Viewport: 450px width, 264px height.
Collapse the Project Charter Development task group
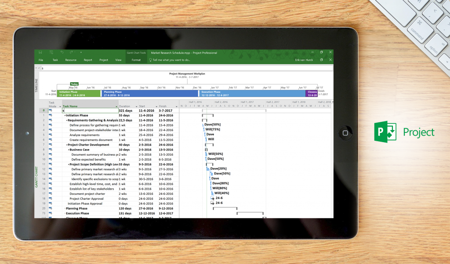pyautogui.click(x=66, y=145)
